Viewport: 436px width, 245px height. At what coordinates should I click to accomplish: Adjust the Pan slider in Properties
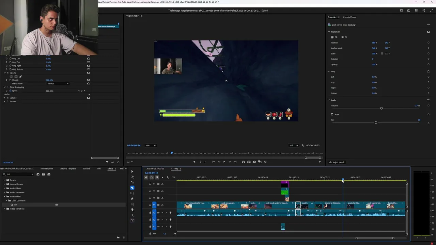376,122
